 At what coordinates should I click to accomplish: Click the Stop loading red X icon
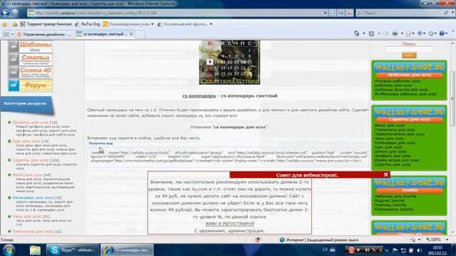point(349,13)
